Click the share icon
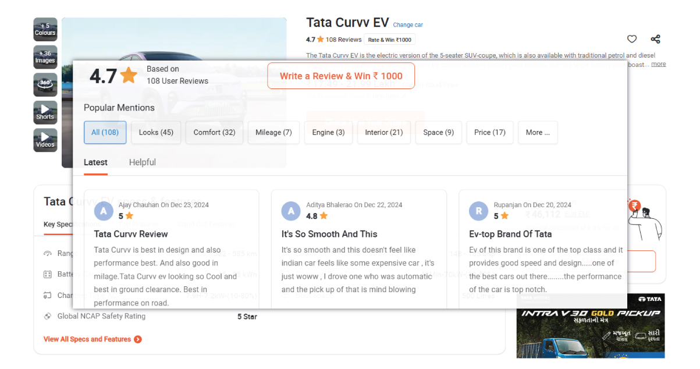The image size is (700, 369). pos(655,39)
